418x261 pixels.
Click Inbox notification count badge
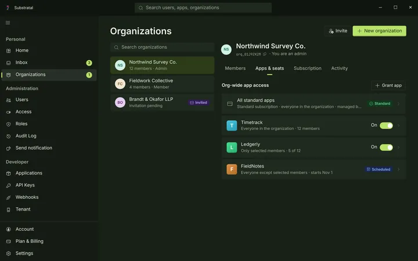pos(89,63)
